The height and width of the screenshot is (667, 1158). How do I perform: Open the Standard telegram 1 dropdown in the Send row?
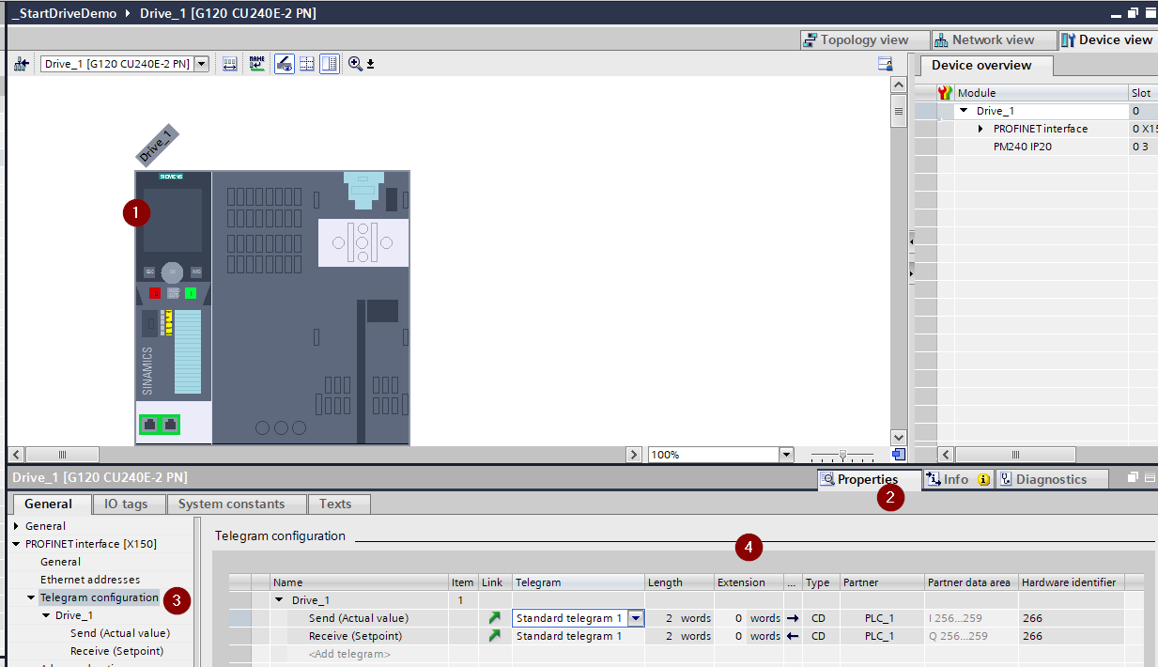click(636, 618)
